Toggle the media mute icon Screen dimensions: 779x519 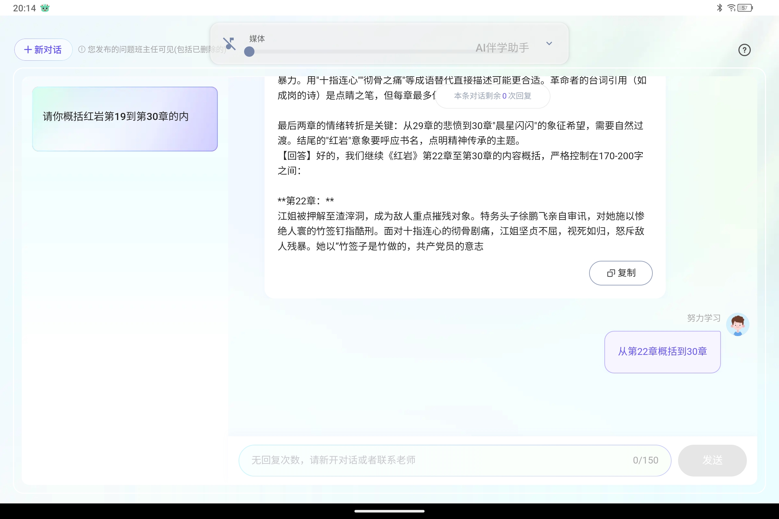click(229, 44)
